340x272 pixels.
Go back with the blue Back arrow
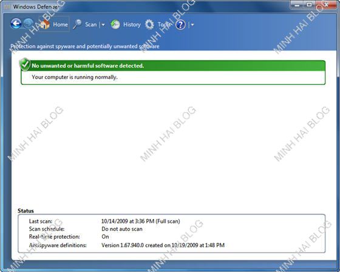16,24
